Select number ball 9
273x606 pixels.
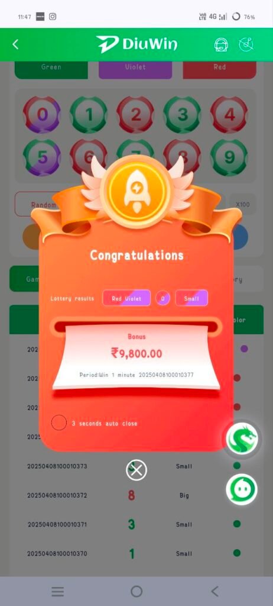(x=229, y=157)
